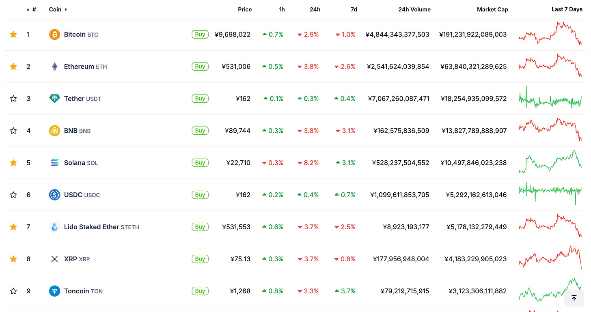Buy USDC with its Buy button
This screenshot has width=591, height=312.
coord(200,195)
